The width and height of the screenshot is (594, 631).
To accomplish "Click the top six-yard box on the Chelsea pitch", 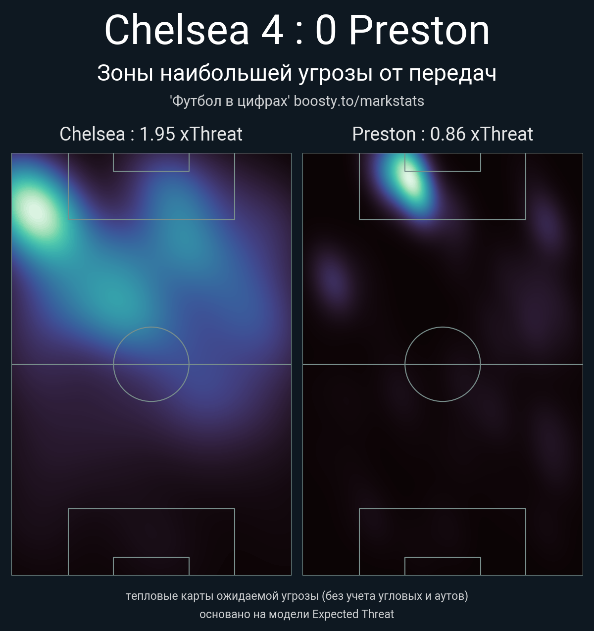I will tap(151, 162).
